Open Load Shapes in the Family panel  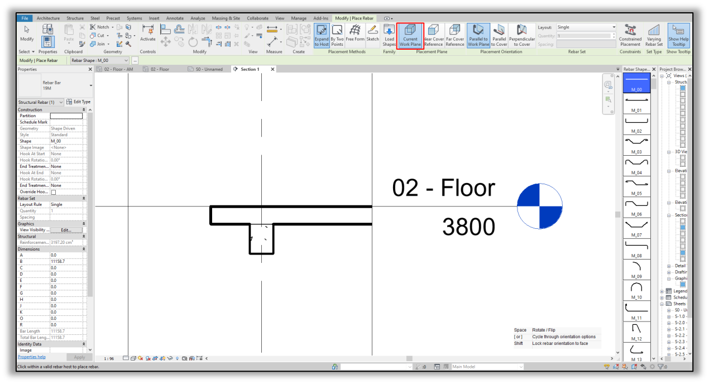(389, 35)
